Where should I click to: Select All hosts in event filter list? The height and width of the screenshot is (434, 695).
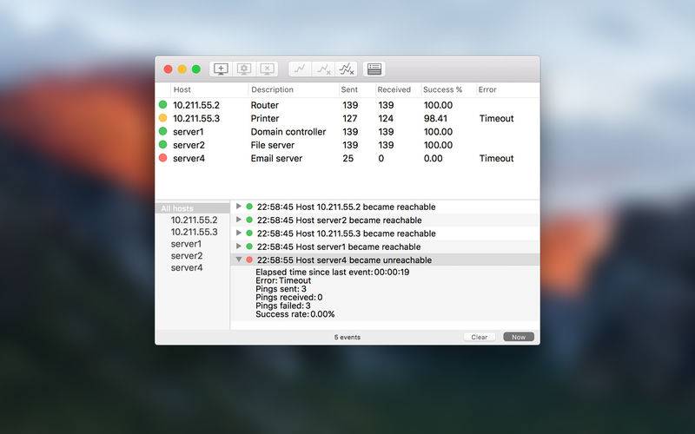coord(177,208)
